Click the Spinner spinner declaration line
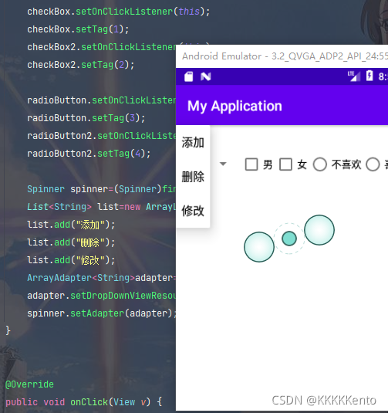 pyautogui.click(x=101, y=189)
